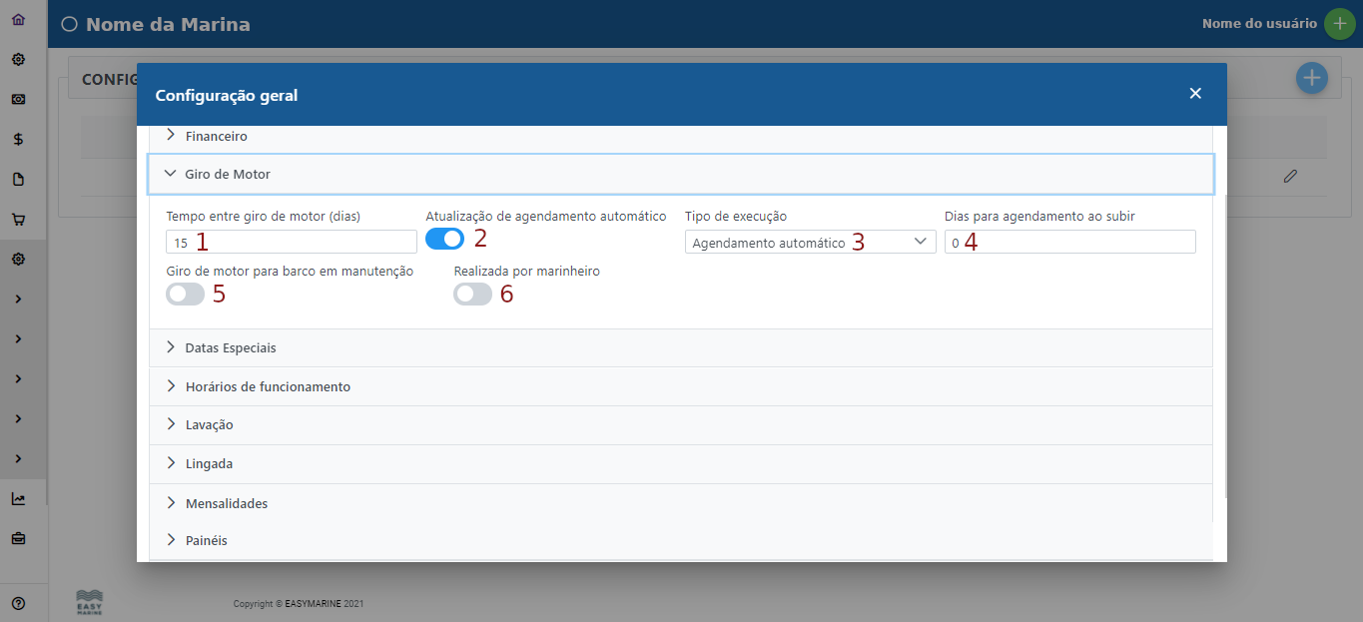Disable automatic scheduling update toggle
1363x622 pixels.
[x=444, y=239]
